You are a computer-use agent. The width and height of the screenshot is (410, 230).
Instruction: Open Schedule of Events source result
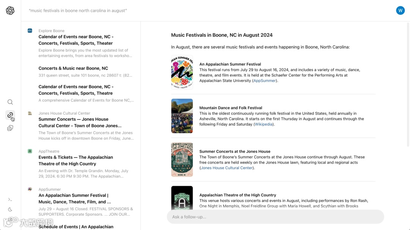point(76,227)
